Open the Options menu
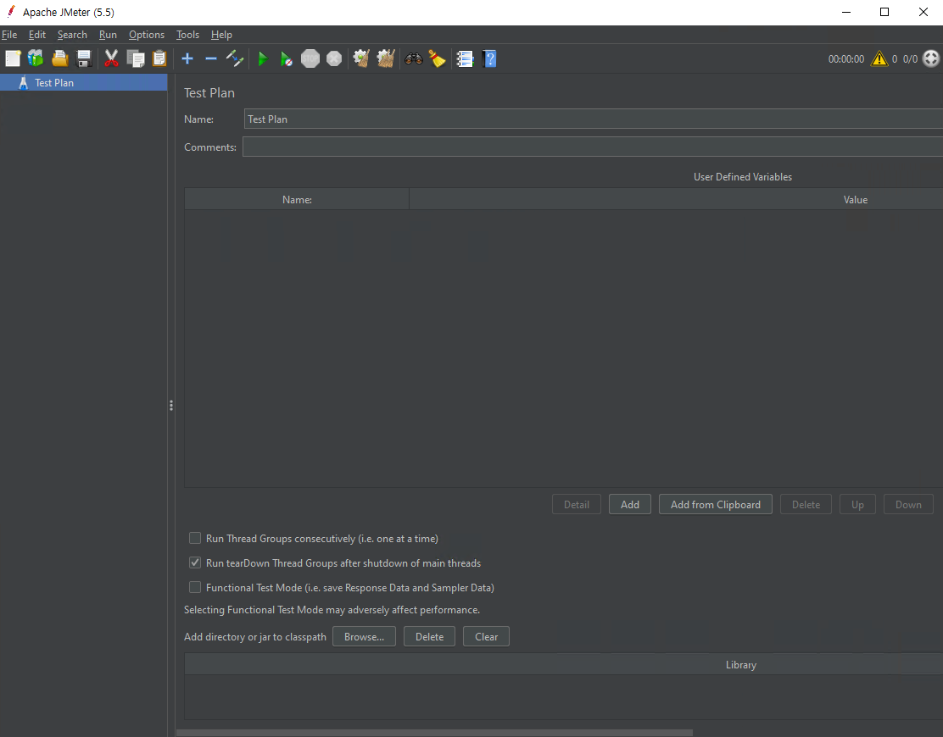Screen dimensions: 943x737 pos(147,35)
